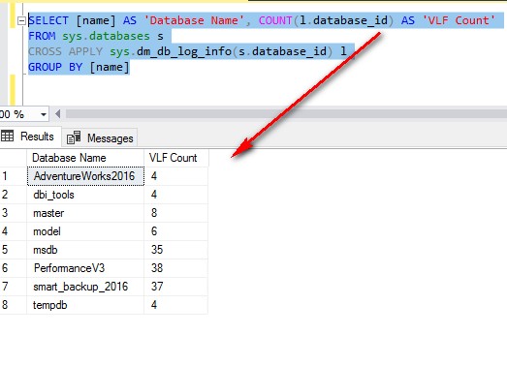Click VLF count 8 for master

click(x=175, y=213)
